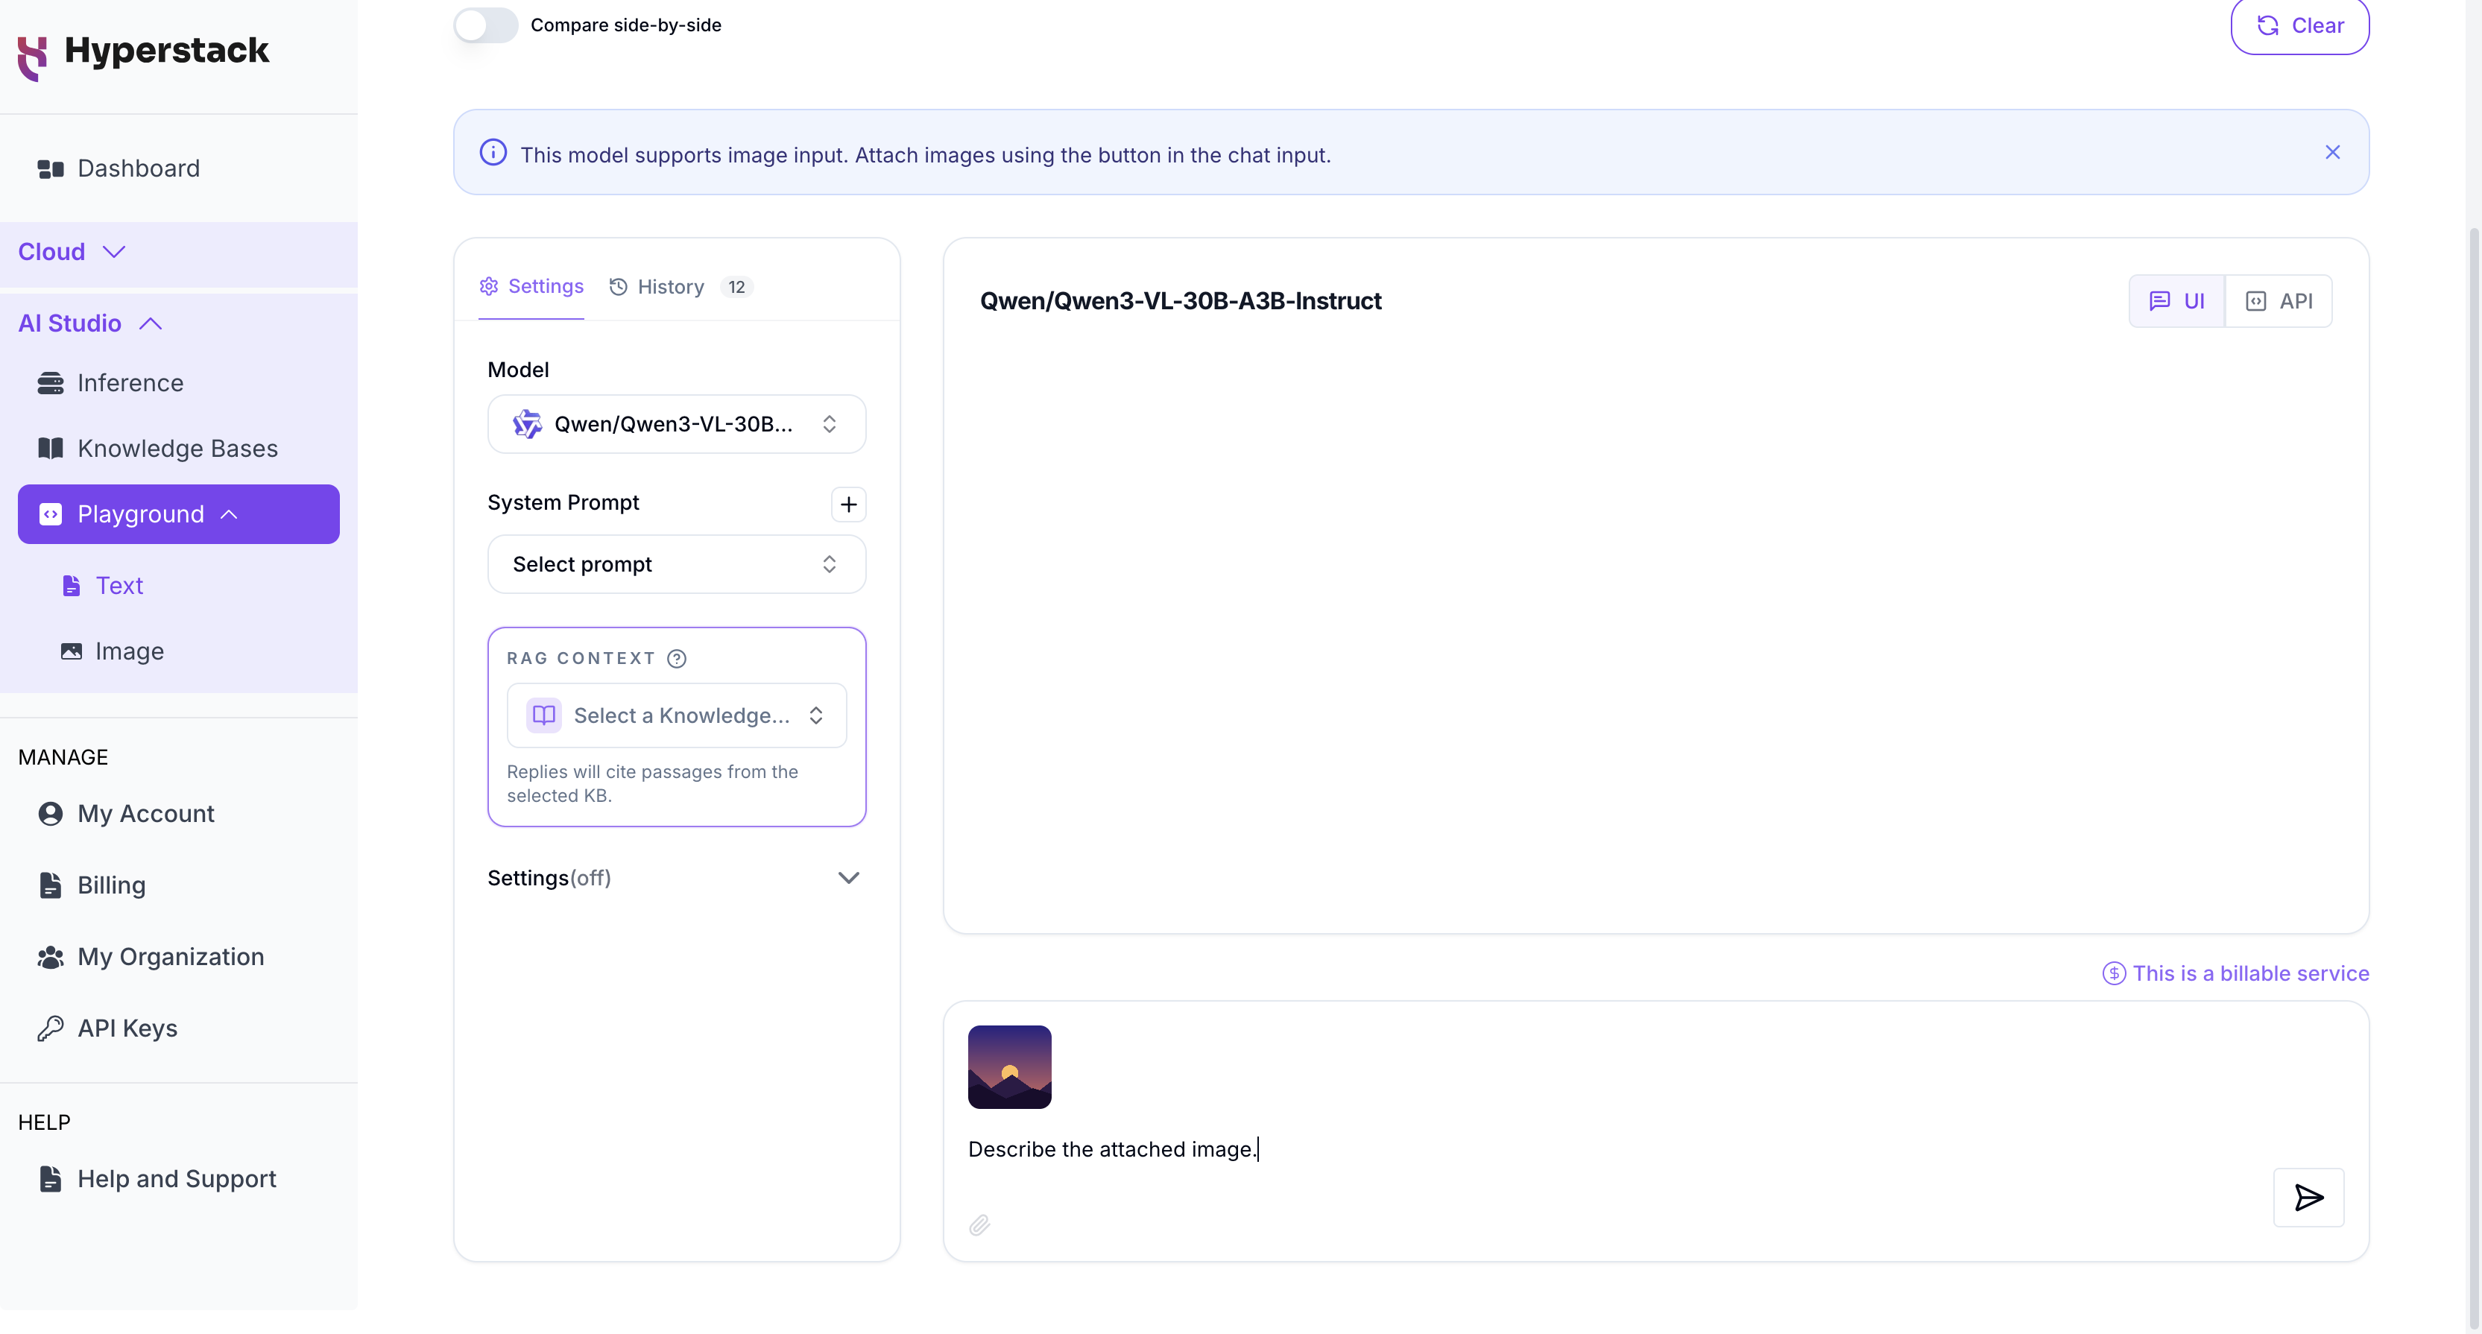This screenshot has width=2482, height=1334.
Task: Click the Clear button
Action: point(2300,25)
